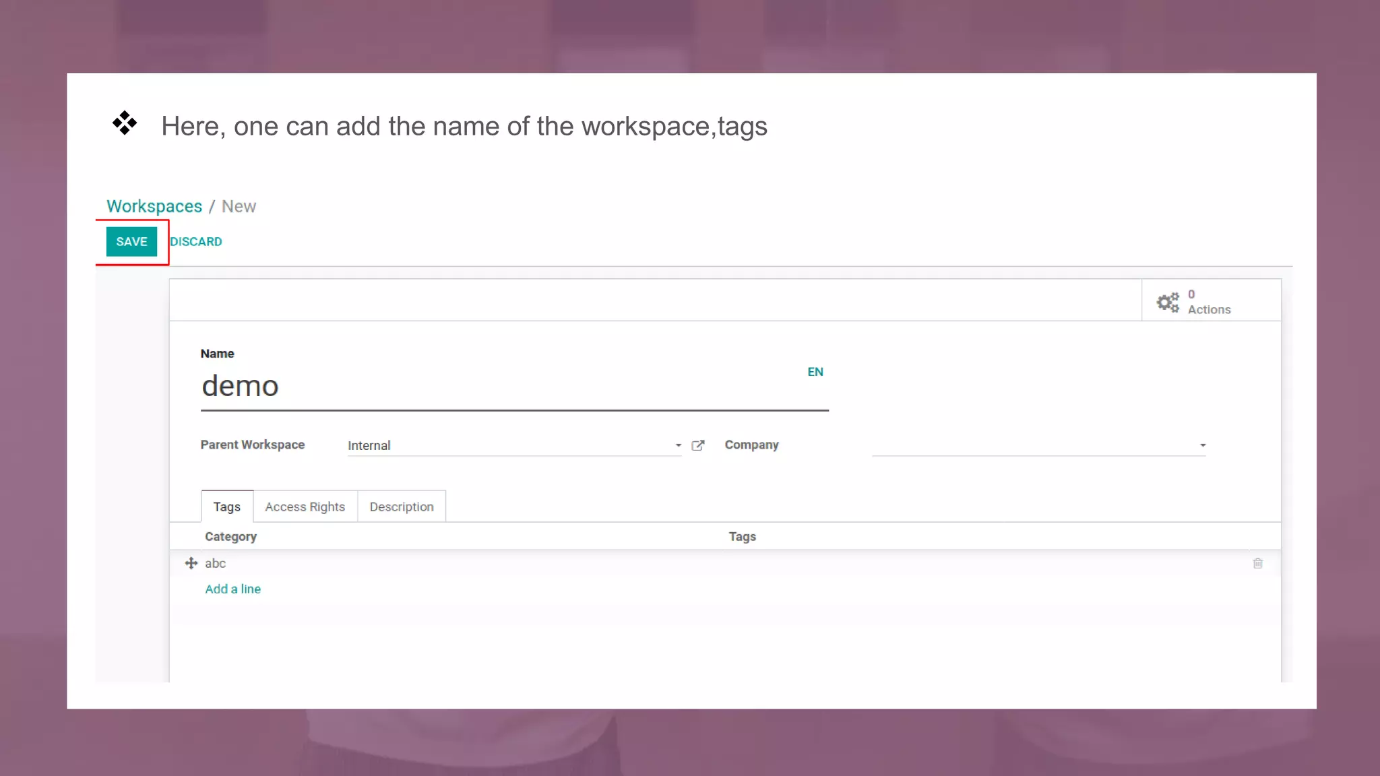Grab the drag handle next to abc
The width and height of the screenshot is (1380, 776).
pyautogui.click(x=191, y=563)
